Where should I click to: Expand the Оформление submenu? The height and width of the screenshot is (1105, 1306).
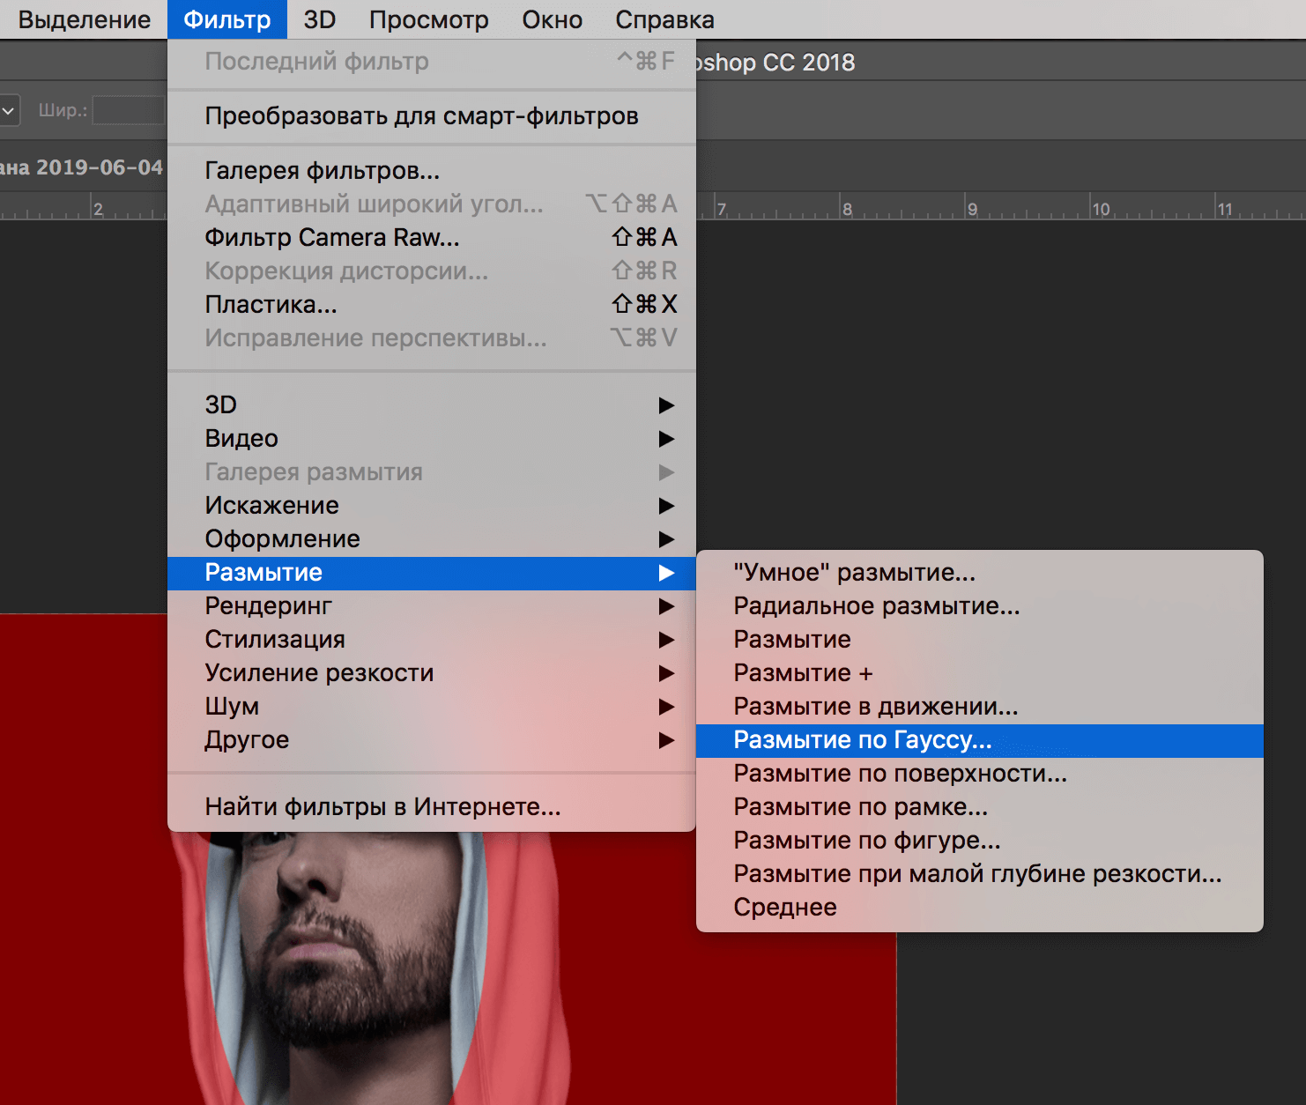click(432, 539)
